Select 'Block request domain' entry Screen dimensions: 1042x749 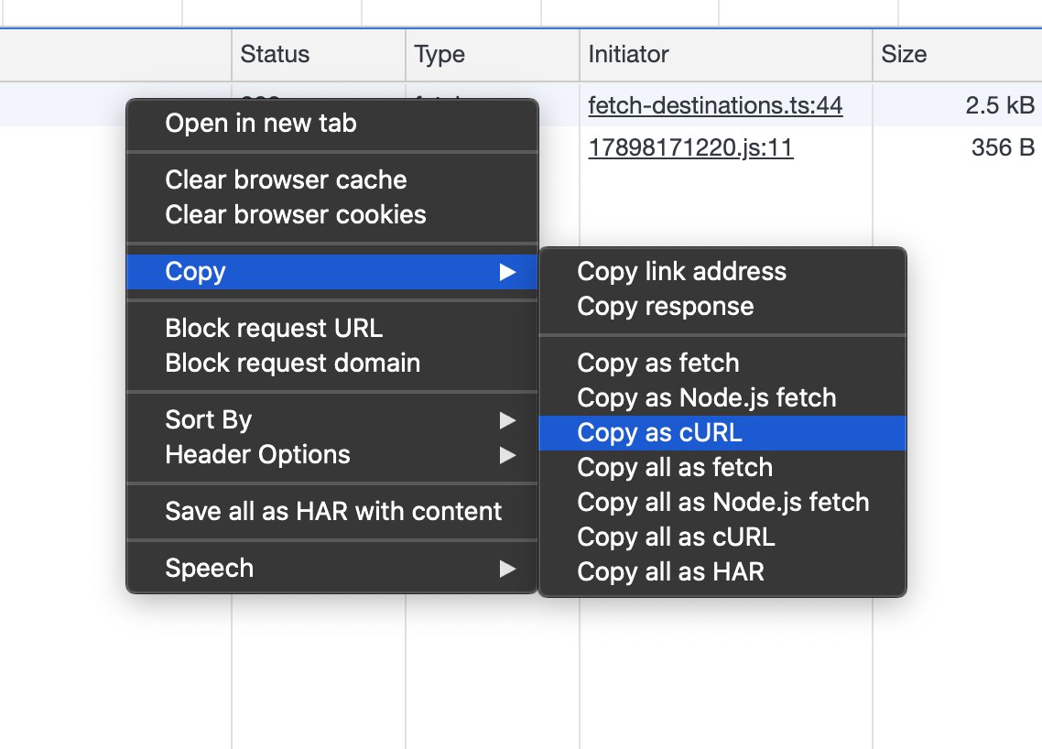tap(292, 364)
